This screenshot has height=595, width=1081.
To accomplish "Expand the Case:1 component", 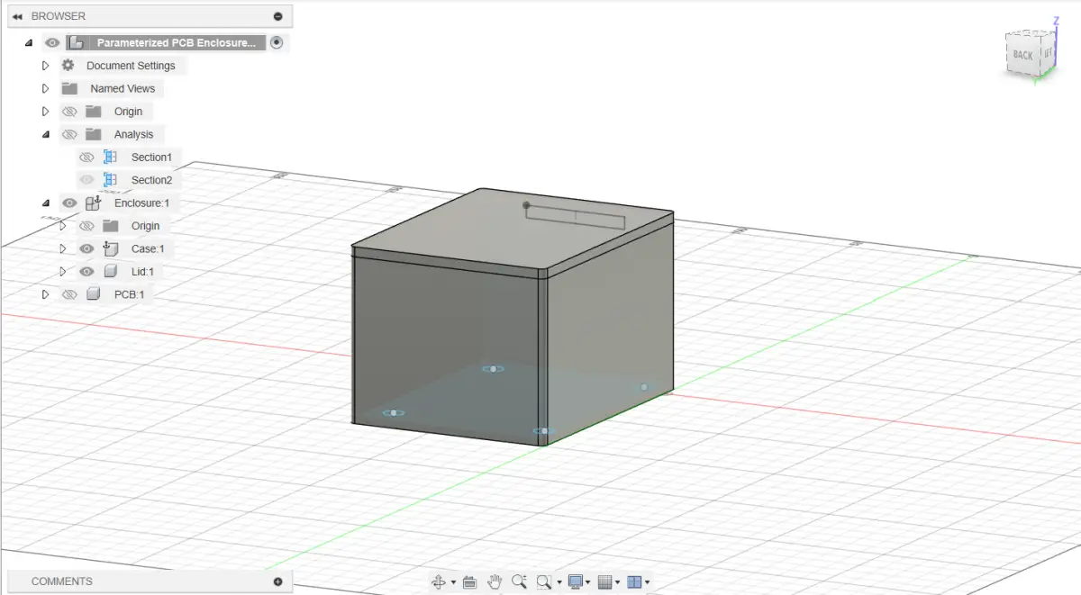I will [x=62, y=248].
